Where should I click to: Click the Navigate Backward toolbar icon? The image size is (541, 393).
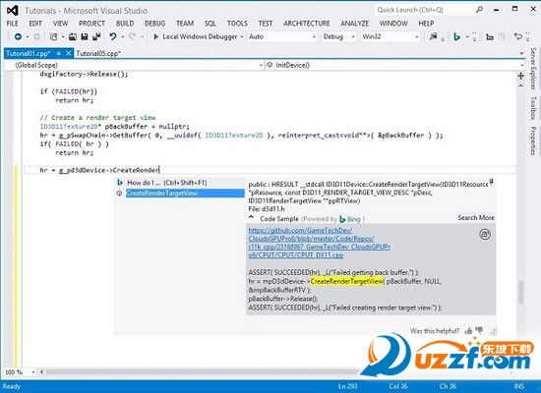(18, 36)
